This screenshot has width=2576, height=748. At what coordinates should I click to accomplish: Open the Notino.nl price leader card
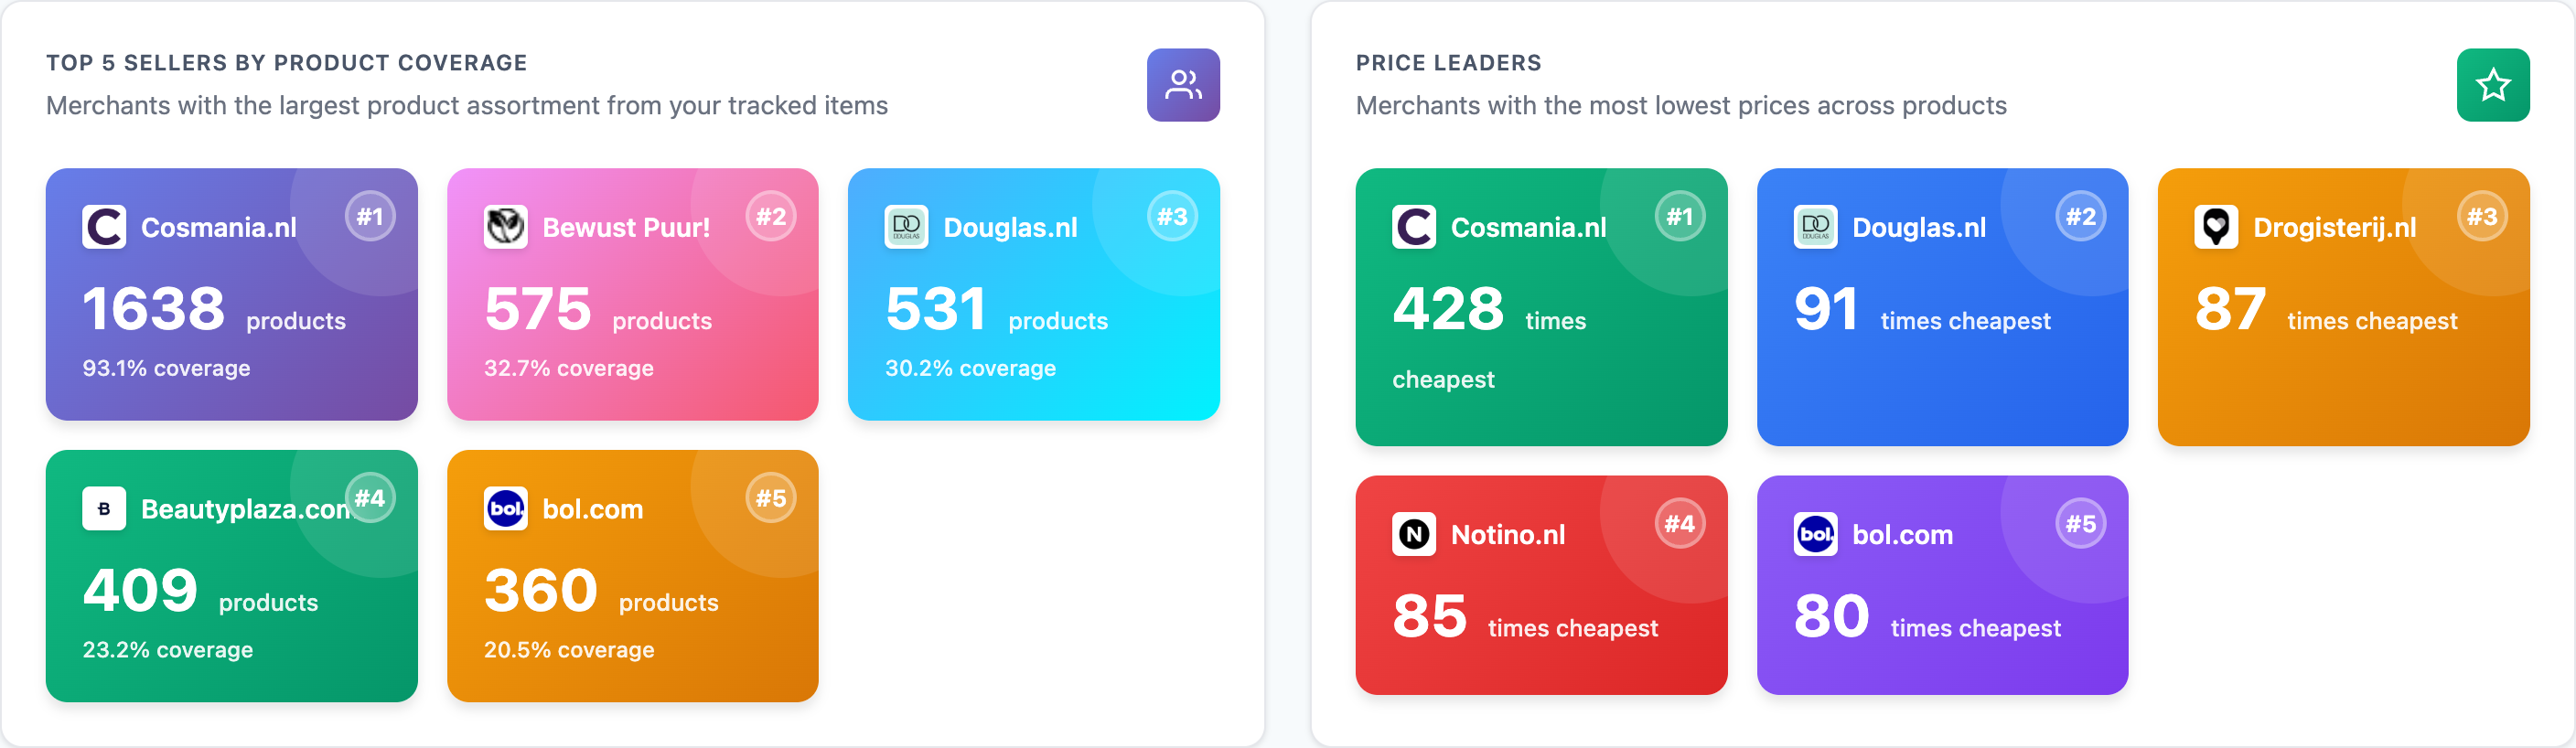pos(1541,585)
